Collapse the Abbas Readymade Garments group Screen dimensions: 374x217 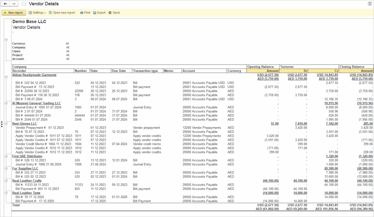click(6, 77)
